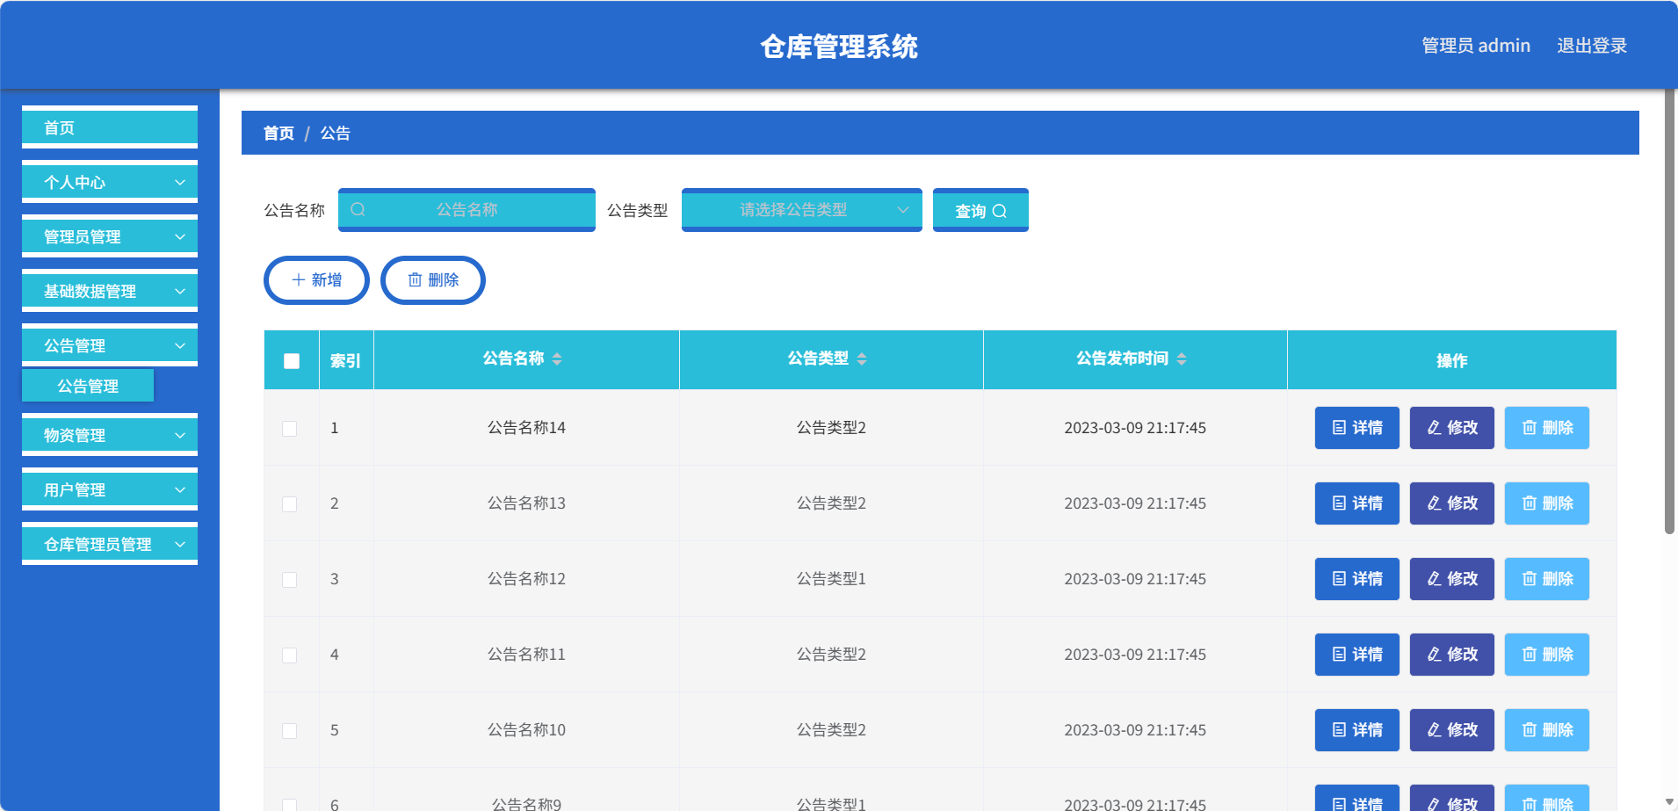Open 详情 for 公告名称11 row
The height and width of the screenshot is (811, 1678).
click(x=1357, y=655)
